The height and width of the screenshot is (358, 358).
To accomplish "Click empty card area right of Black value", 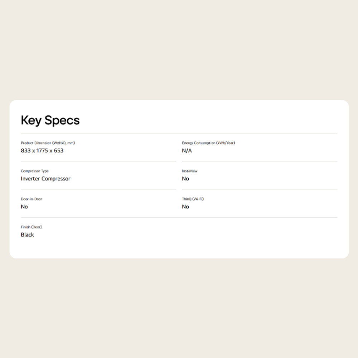I will click(179, 235).
